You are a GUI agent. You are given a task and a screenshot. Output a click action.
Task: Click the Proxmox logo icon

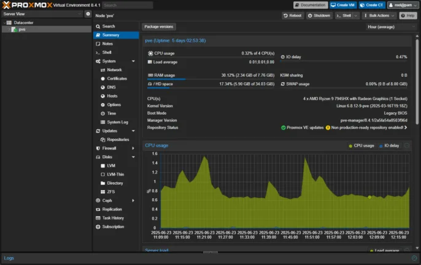click(6, 5)
